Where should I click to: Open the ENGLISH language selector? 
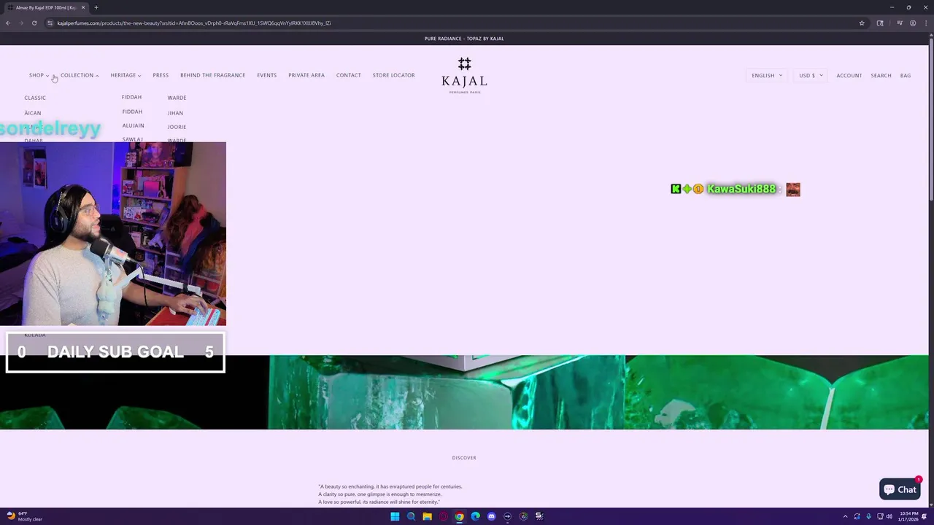(767, 75)
